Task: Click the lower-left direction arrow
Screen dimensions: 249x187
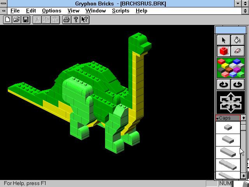Action: coord(224,106)
